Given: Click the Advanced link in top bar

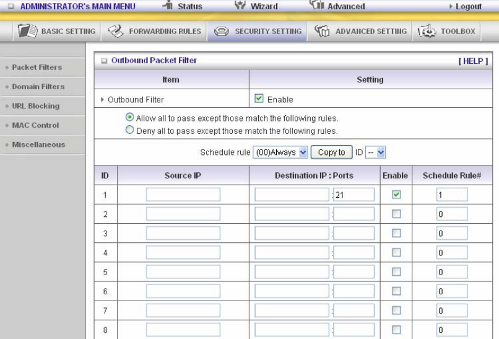Looking at the screenshot, I should coord(346,6).
